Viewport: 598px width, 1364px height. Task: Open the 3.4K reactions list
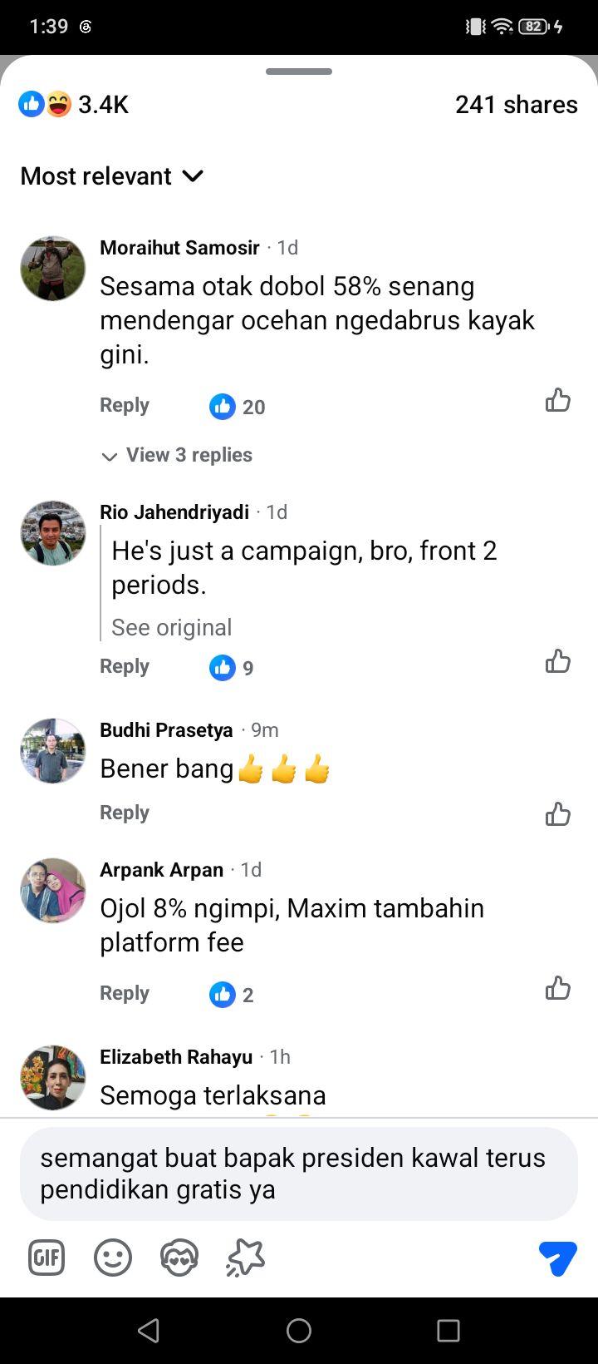75,105
